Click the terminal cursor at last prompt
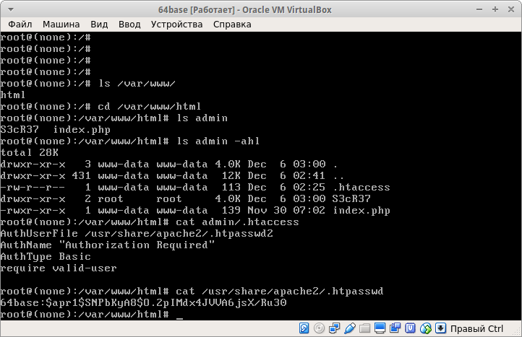Image resolution: width=522 pixels, height=337 pixels. click(x=179, y=318)
